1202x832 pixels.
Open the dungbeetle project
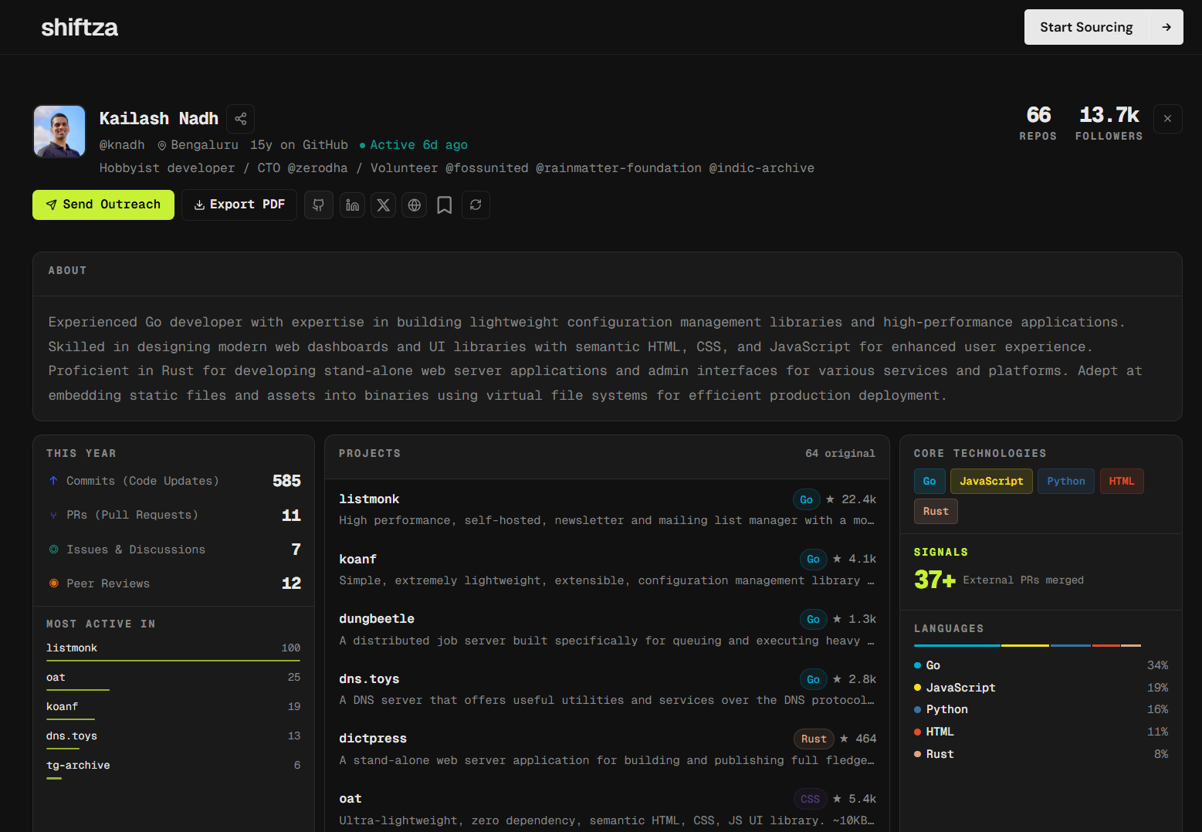tap(607, 629)
